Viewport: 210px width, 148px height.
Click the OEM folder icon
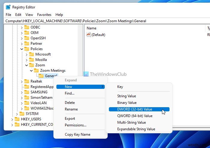pyautogui.click(x=27, y=33)
